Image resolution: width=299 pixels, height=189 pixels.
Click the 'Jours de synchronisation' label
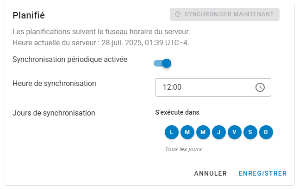pyautogui.click(x=54, y=112)
